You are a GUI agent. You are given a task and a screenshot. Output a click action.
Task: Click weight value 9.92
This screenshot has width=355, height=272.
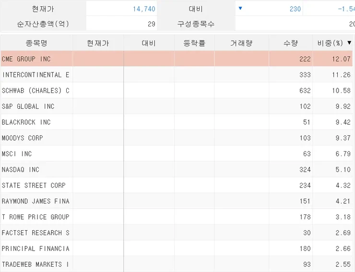(x=343, y=106)
